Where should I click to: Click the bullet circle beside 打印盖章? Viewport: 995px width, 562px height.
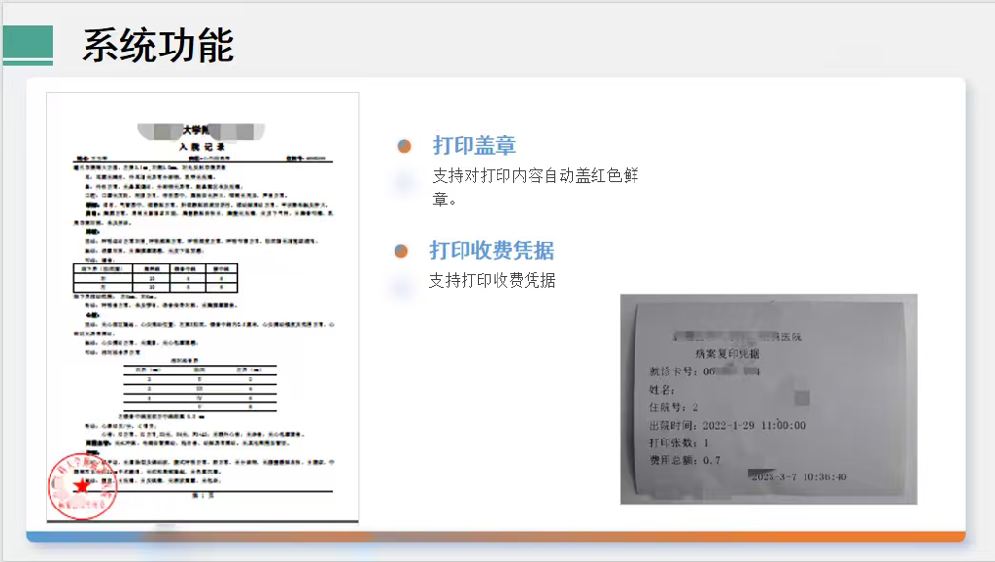(404, 146)
